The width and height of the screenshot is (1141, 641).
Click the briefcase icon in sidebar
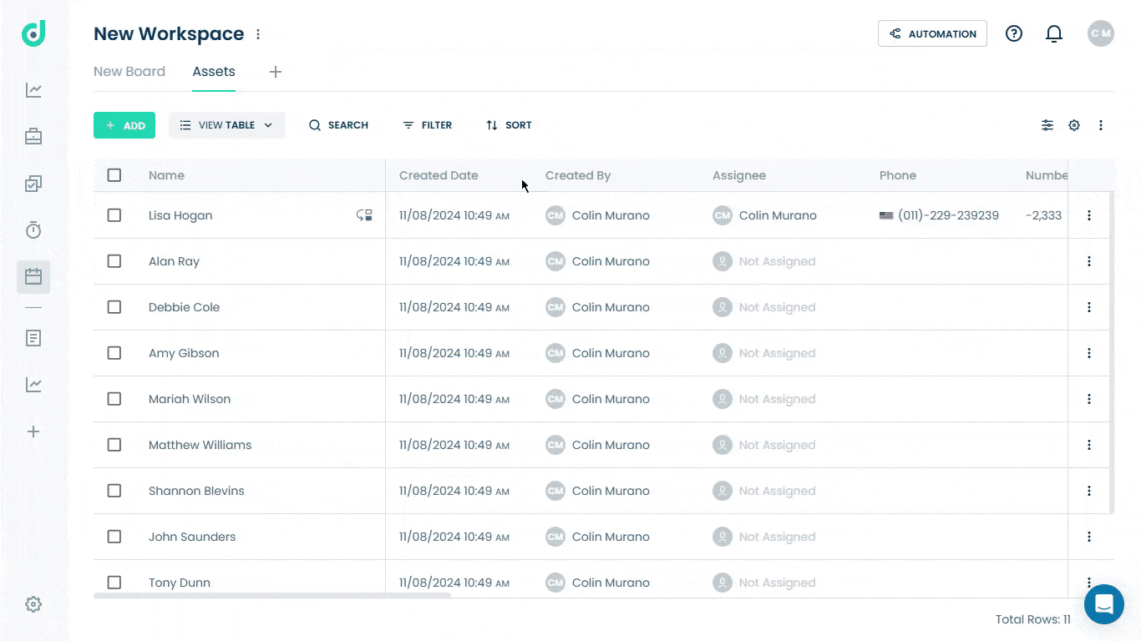pyautogui.click(x=33, y=136)
